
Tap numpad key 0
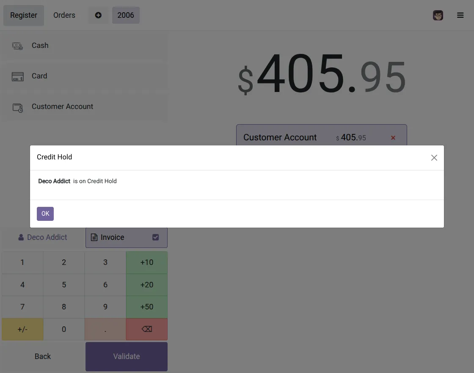point(64,329)
